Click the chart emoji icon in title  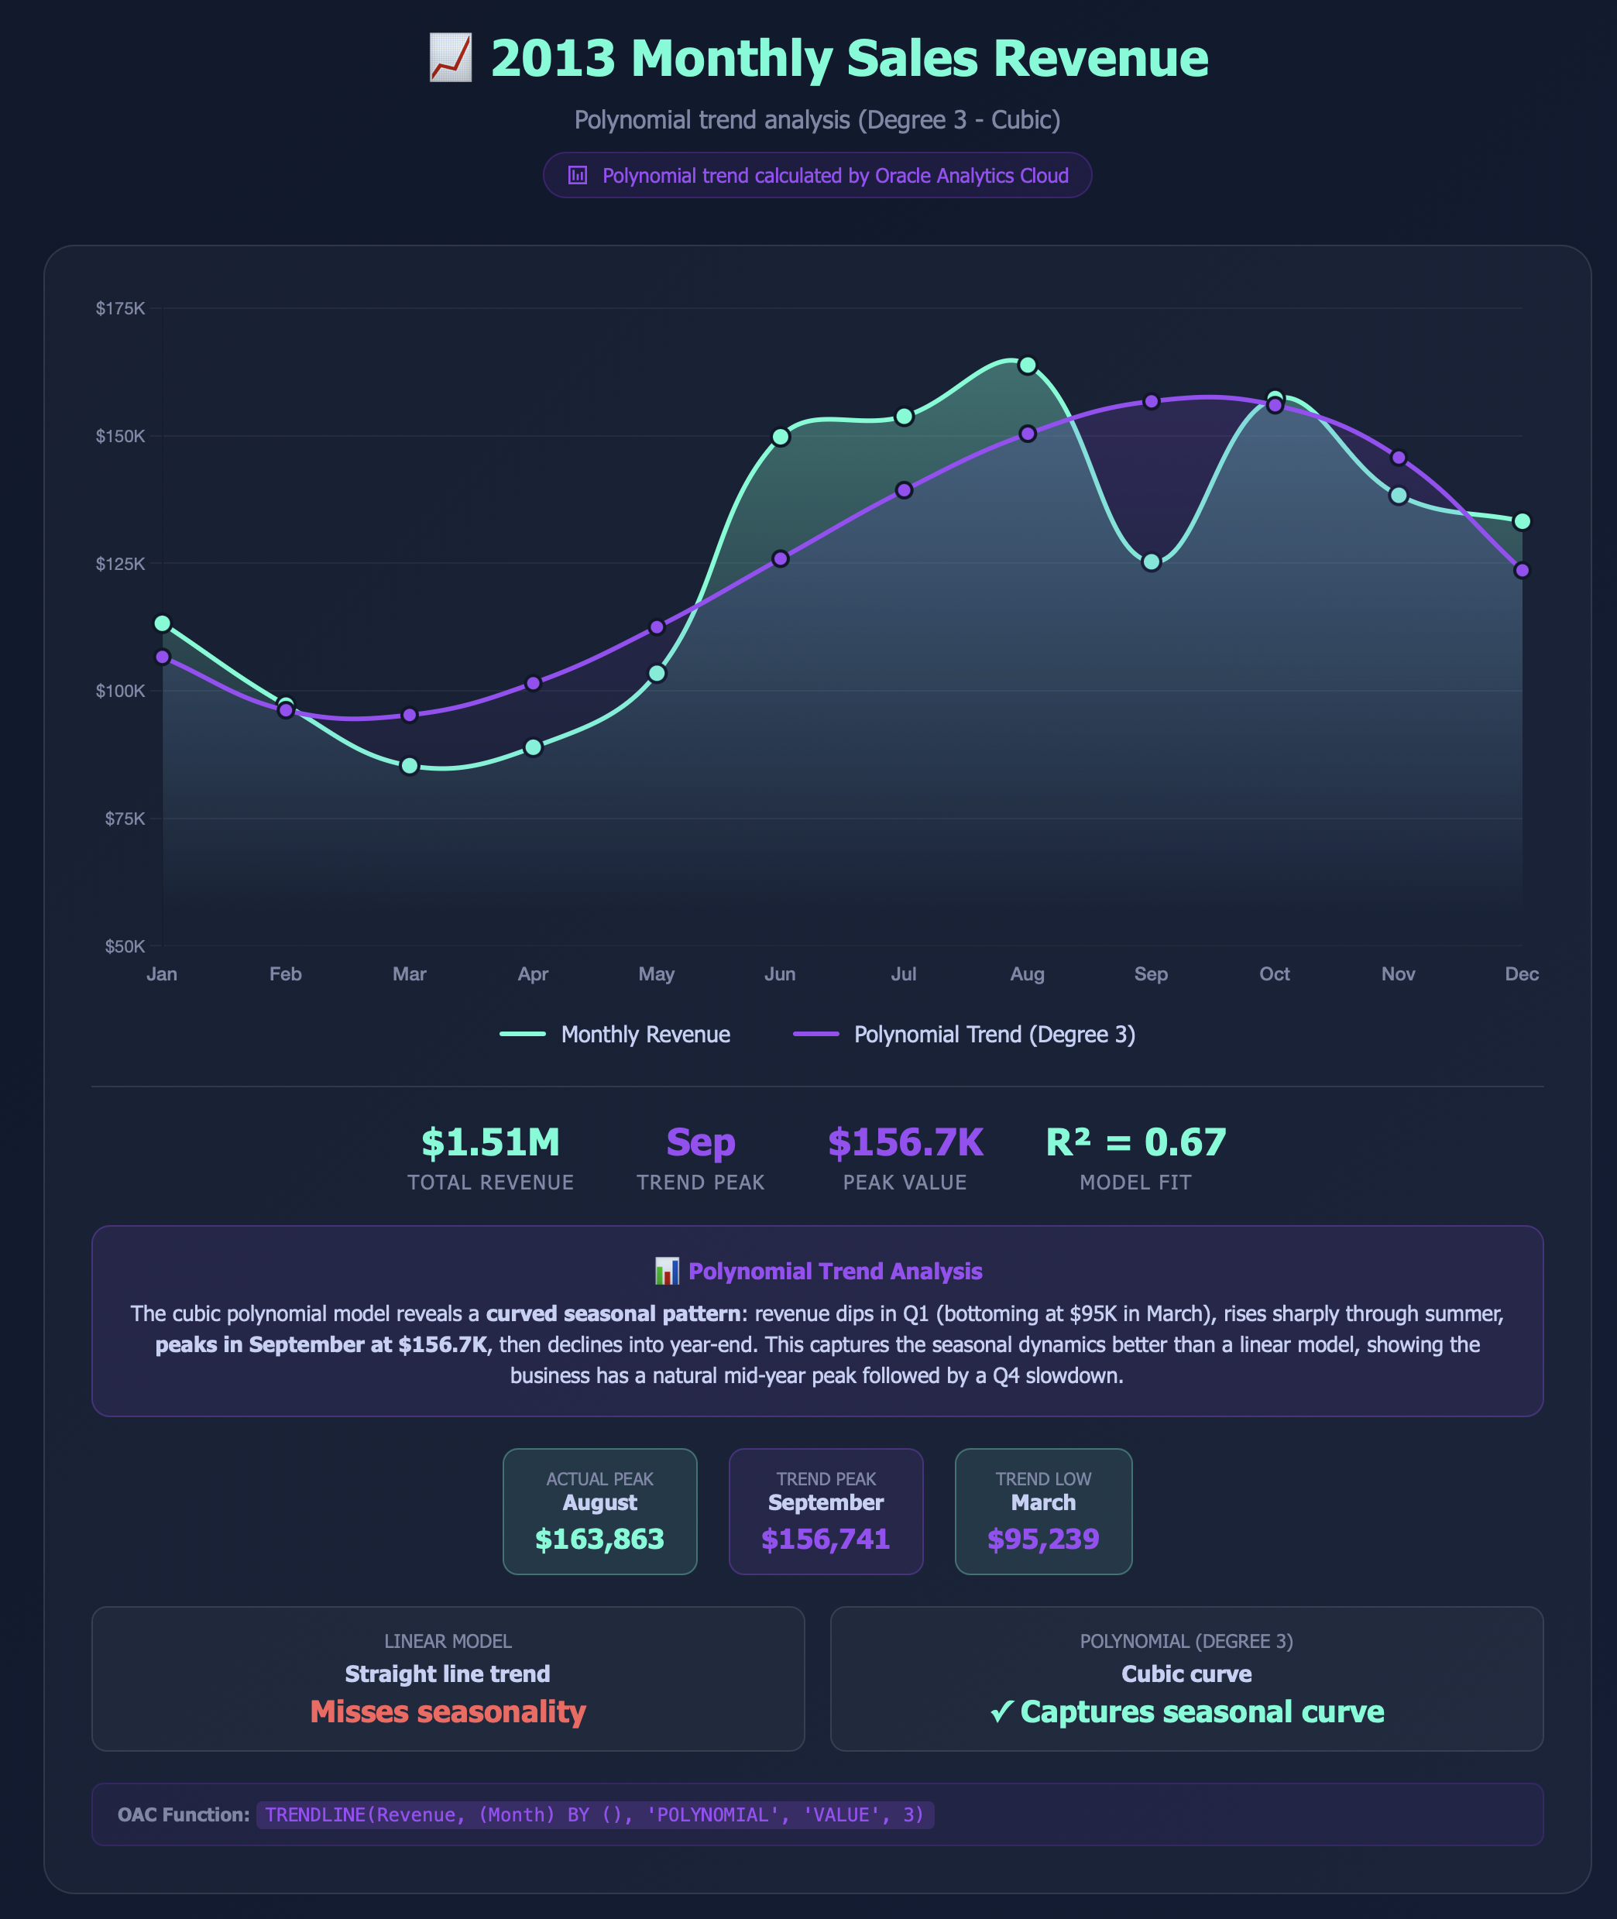click(450, 58)
